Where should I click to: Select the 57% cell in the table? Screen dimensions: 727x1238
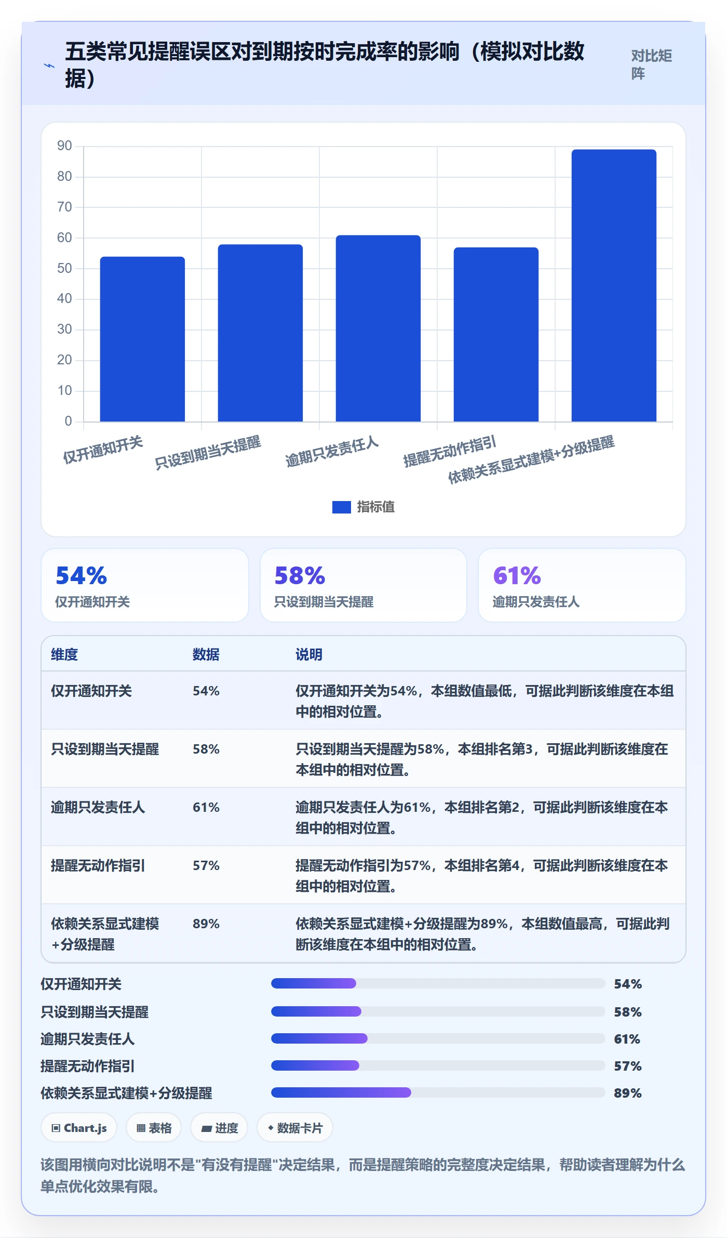(206, 865)
